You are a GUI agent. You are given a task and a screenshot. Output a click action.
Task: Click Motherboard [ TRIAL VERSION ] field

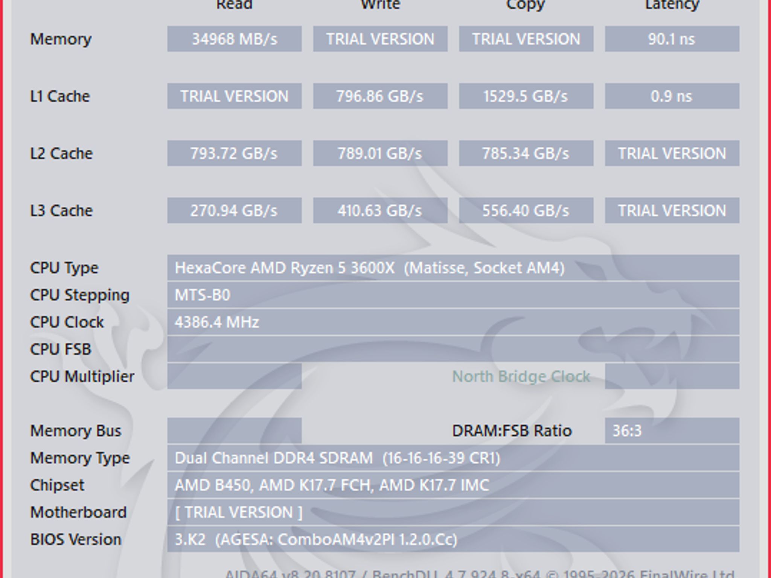pos(453,512)
